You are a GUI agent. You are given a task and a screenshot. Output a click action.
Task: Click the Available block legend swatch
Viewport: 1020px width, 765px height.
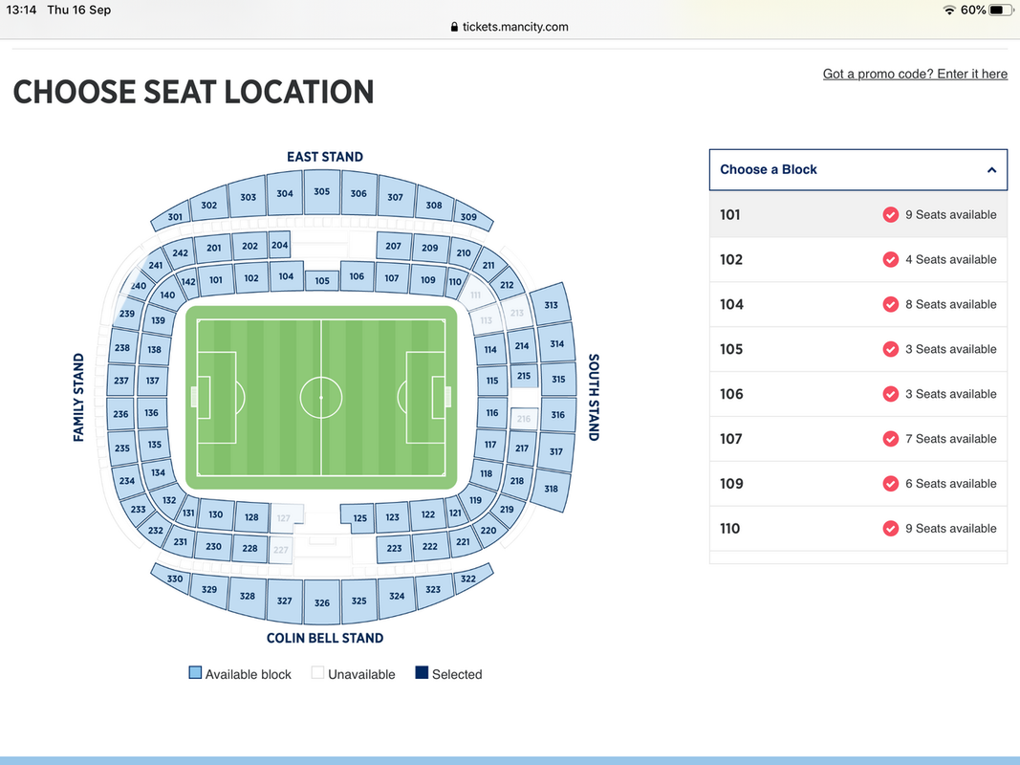[195, 672]
